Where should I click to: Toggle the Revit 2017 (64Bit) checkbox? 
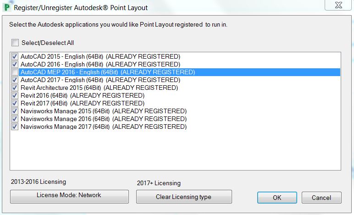pyautogui.click(x=15, y=103)
